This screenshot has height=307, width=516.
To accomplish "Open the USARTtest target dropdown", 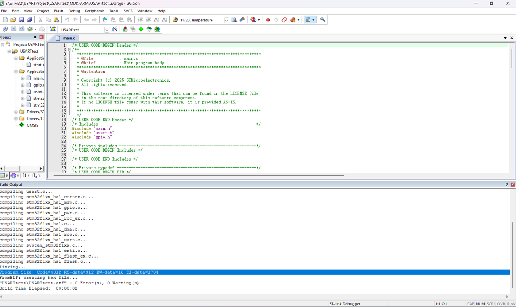I will [106, 30].
